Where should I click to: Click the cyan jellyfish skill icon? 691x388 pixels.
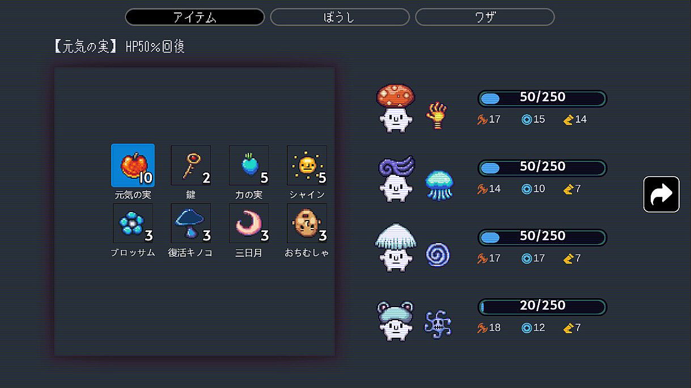click(439, 185)
